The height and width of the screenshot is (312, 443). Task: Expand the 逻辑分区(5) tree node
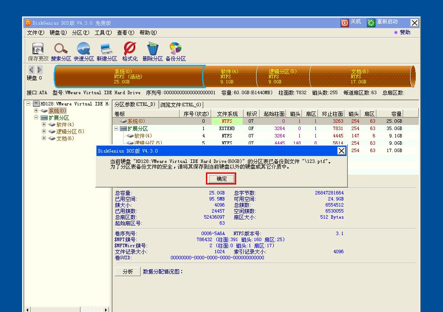point(44,131)
